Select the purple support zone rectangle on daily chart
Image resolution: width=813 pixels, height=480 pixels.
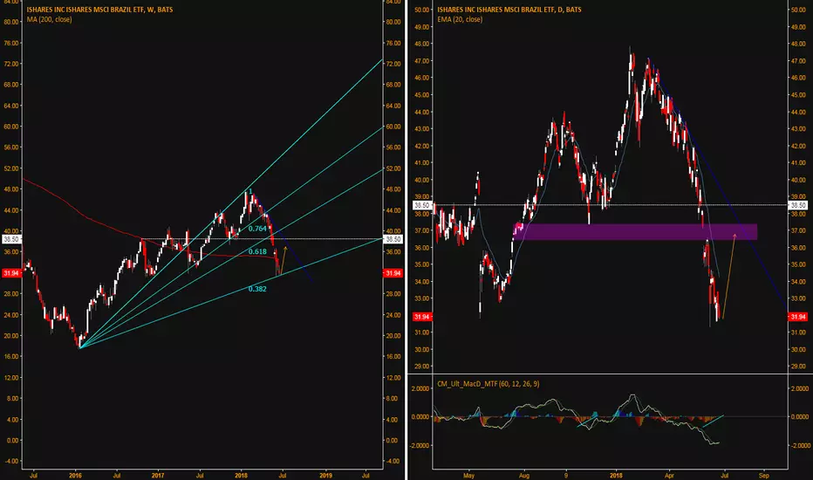[x=635, y=231]
